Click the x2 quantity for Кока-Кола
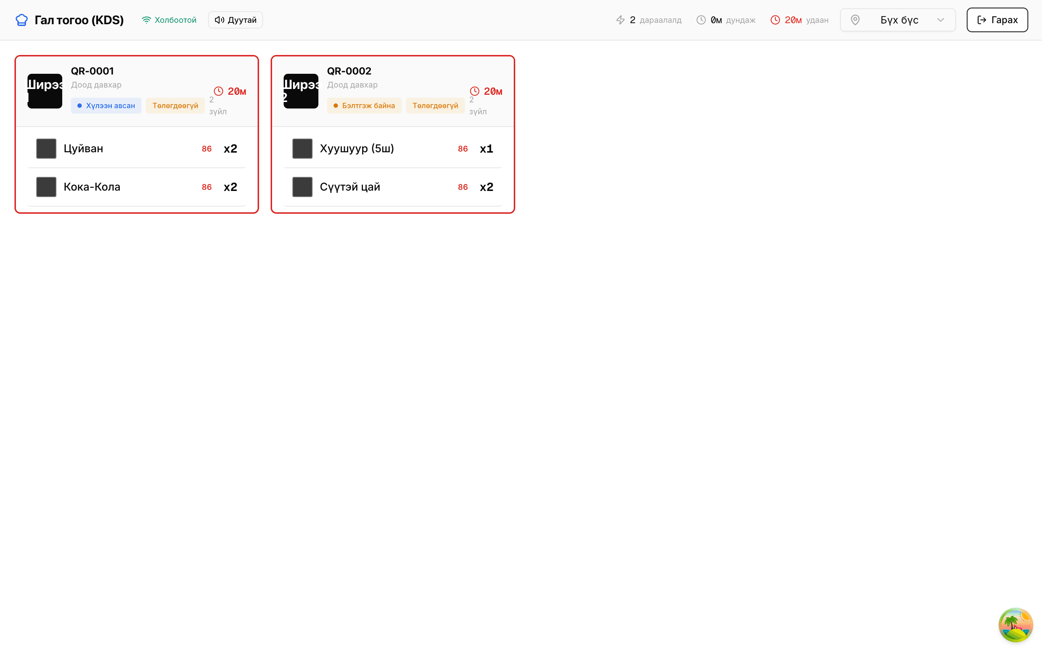The width and height of the screenshot is (1042, 651). (230, 187)
